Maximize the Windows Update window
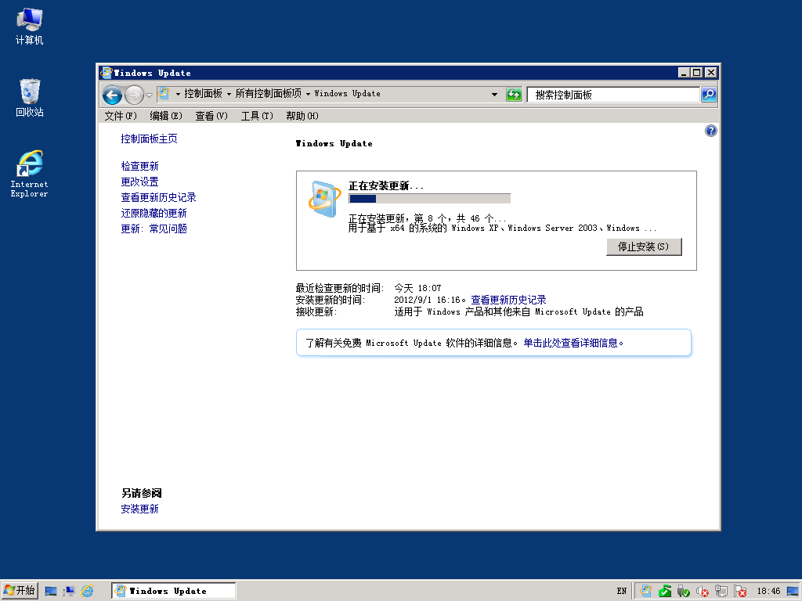 696,73
